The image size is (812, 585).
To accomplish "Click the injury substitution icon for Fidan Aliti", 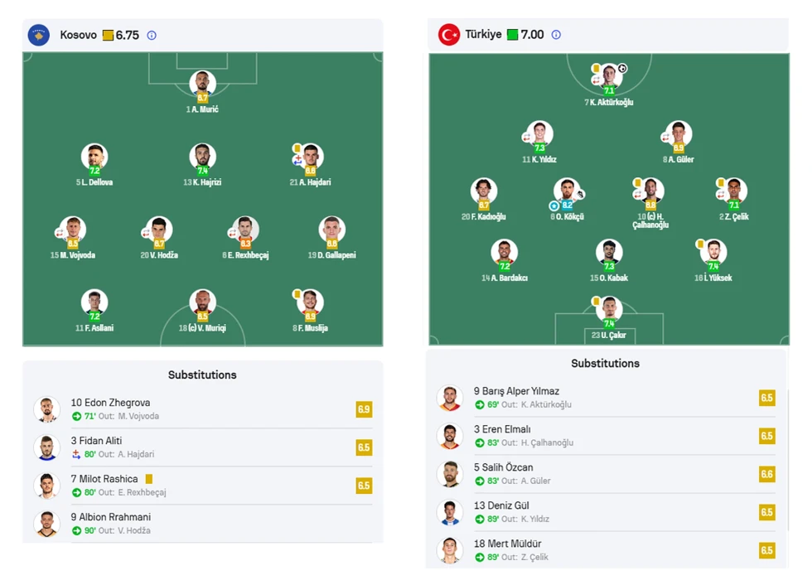I will click(x=76, y=455).
